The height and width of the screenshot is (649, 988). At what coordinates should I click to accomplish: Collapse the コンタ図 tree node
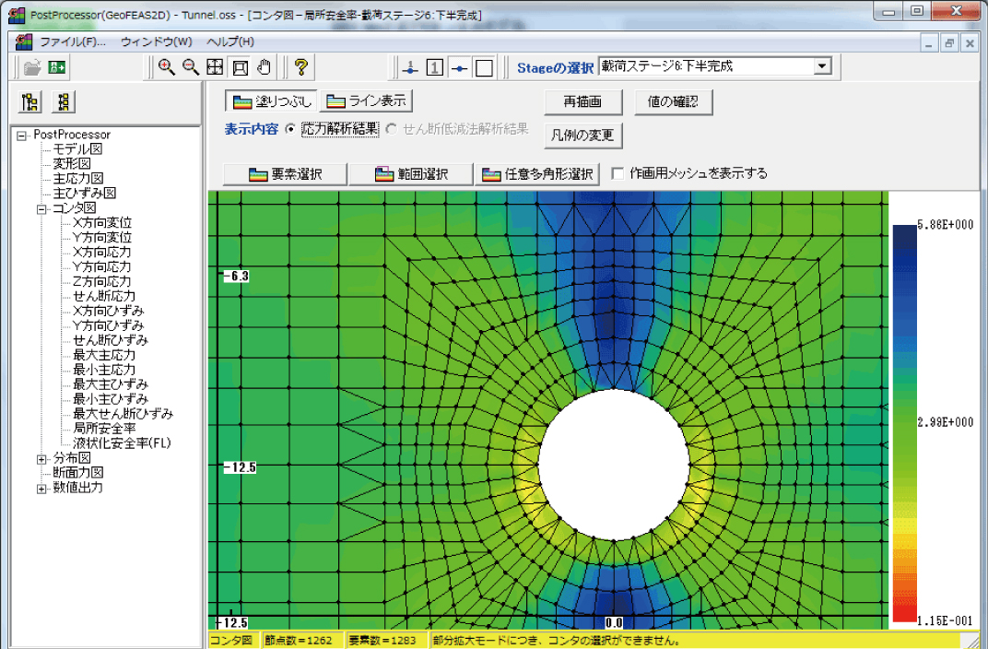pos(41,208)
